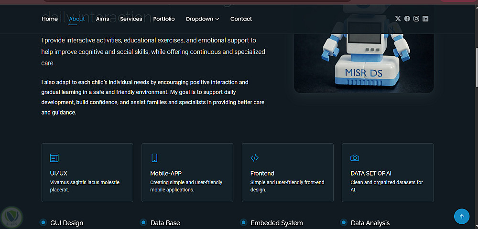
Task: Click the bullet icon beside Embeded System
Action: [243, 222]
